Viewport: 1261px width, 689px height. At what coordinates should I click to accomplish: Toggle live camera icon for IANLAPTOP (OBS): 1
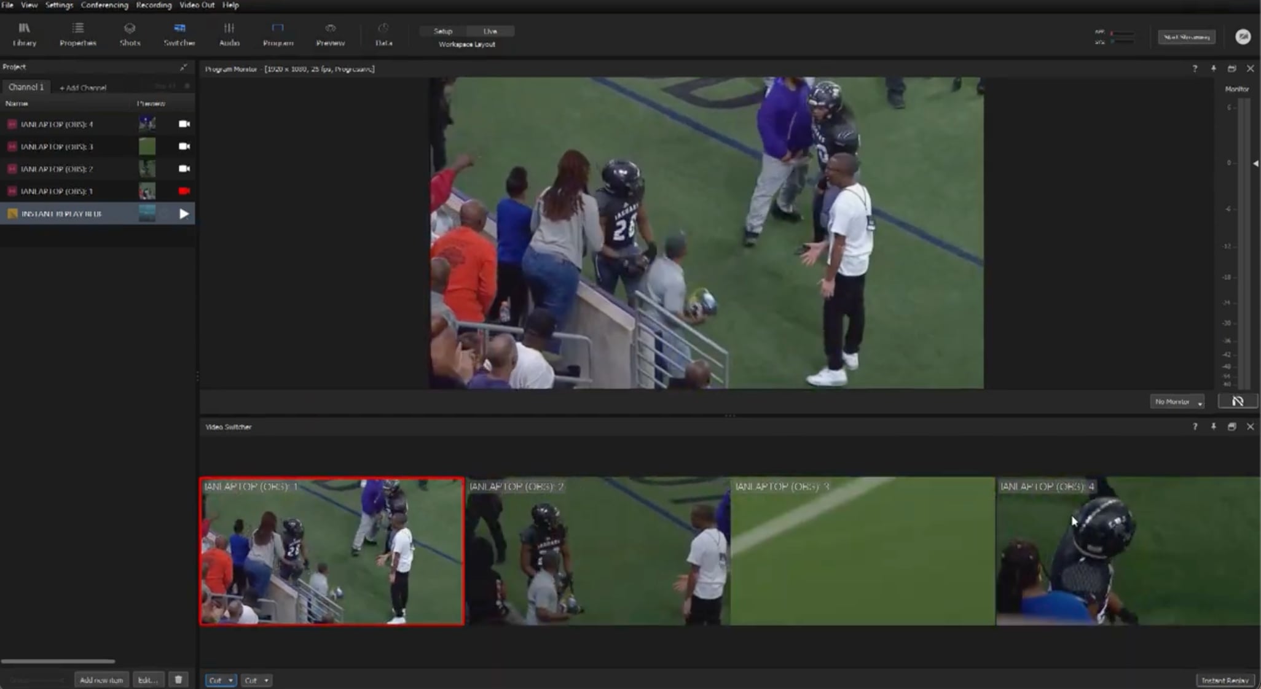coord(184,191)
